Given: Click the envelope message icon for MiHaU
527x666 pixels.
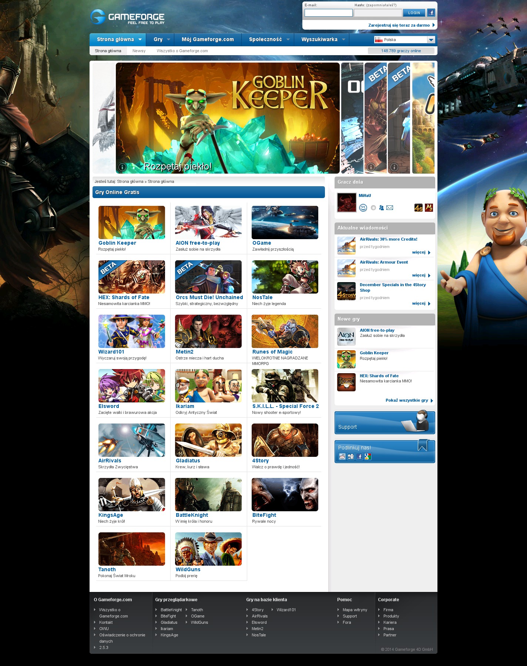Looking at the screenshot, I should [x=390, y=208].
